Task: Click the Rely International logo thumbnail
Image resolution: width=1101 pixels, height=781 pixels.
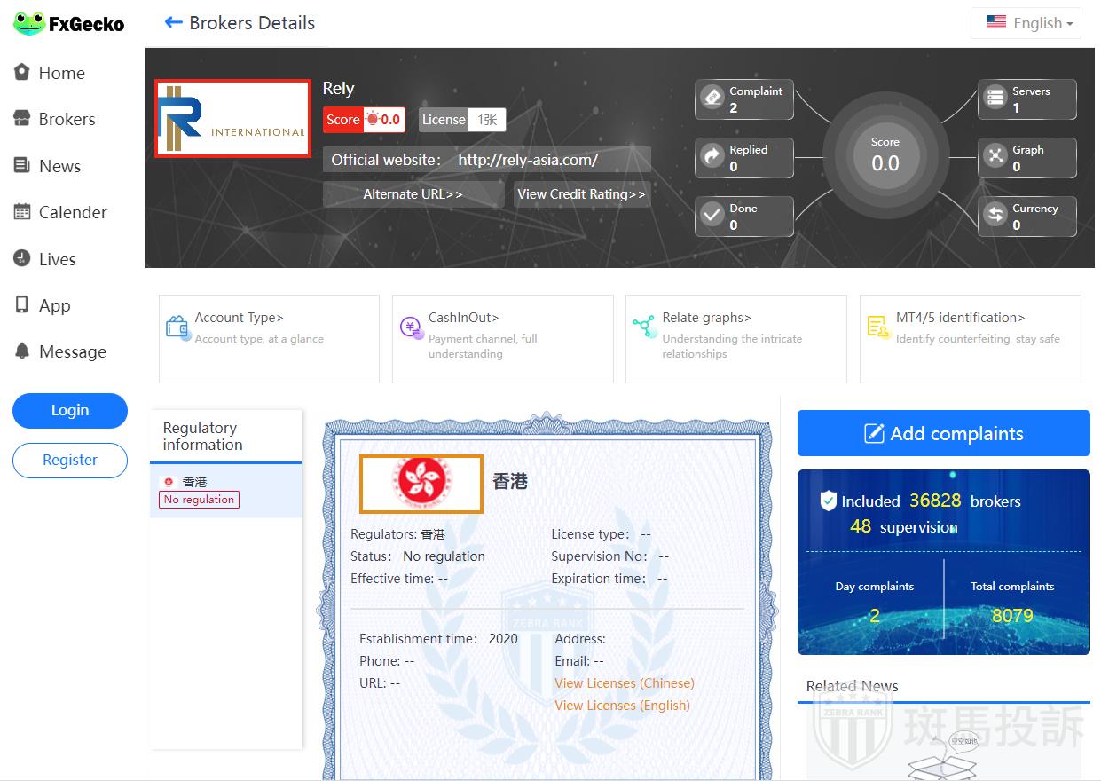Action: coord(232,119)
